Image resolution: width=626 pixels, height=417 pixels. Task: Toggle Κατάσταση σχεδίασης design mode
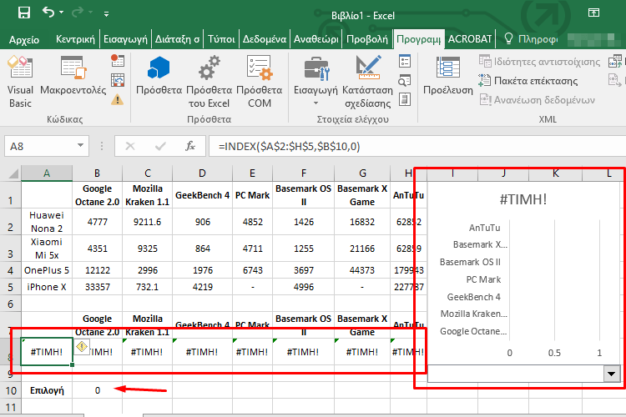pos(368,82)
